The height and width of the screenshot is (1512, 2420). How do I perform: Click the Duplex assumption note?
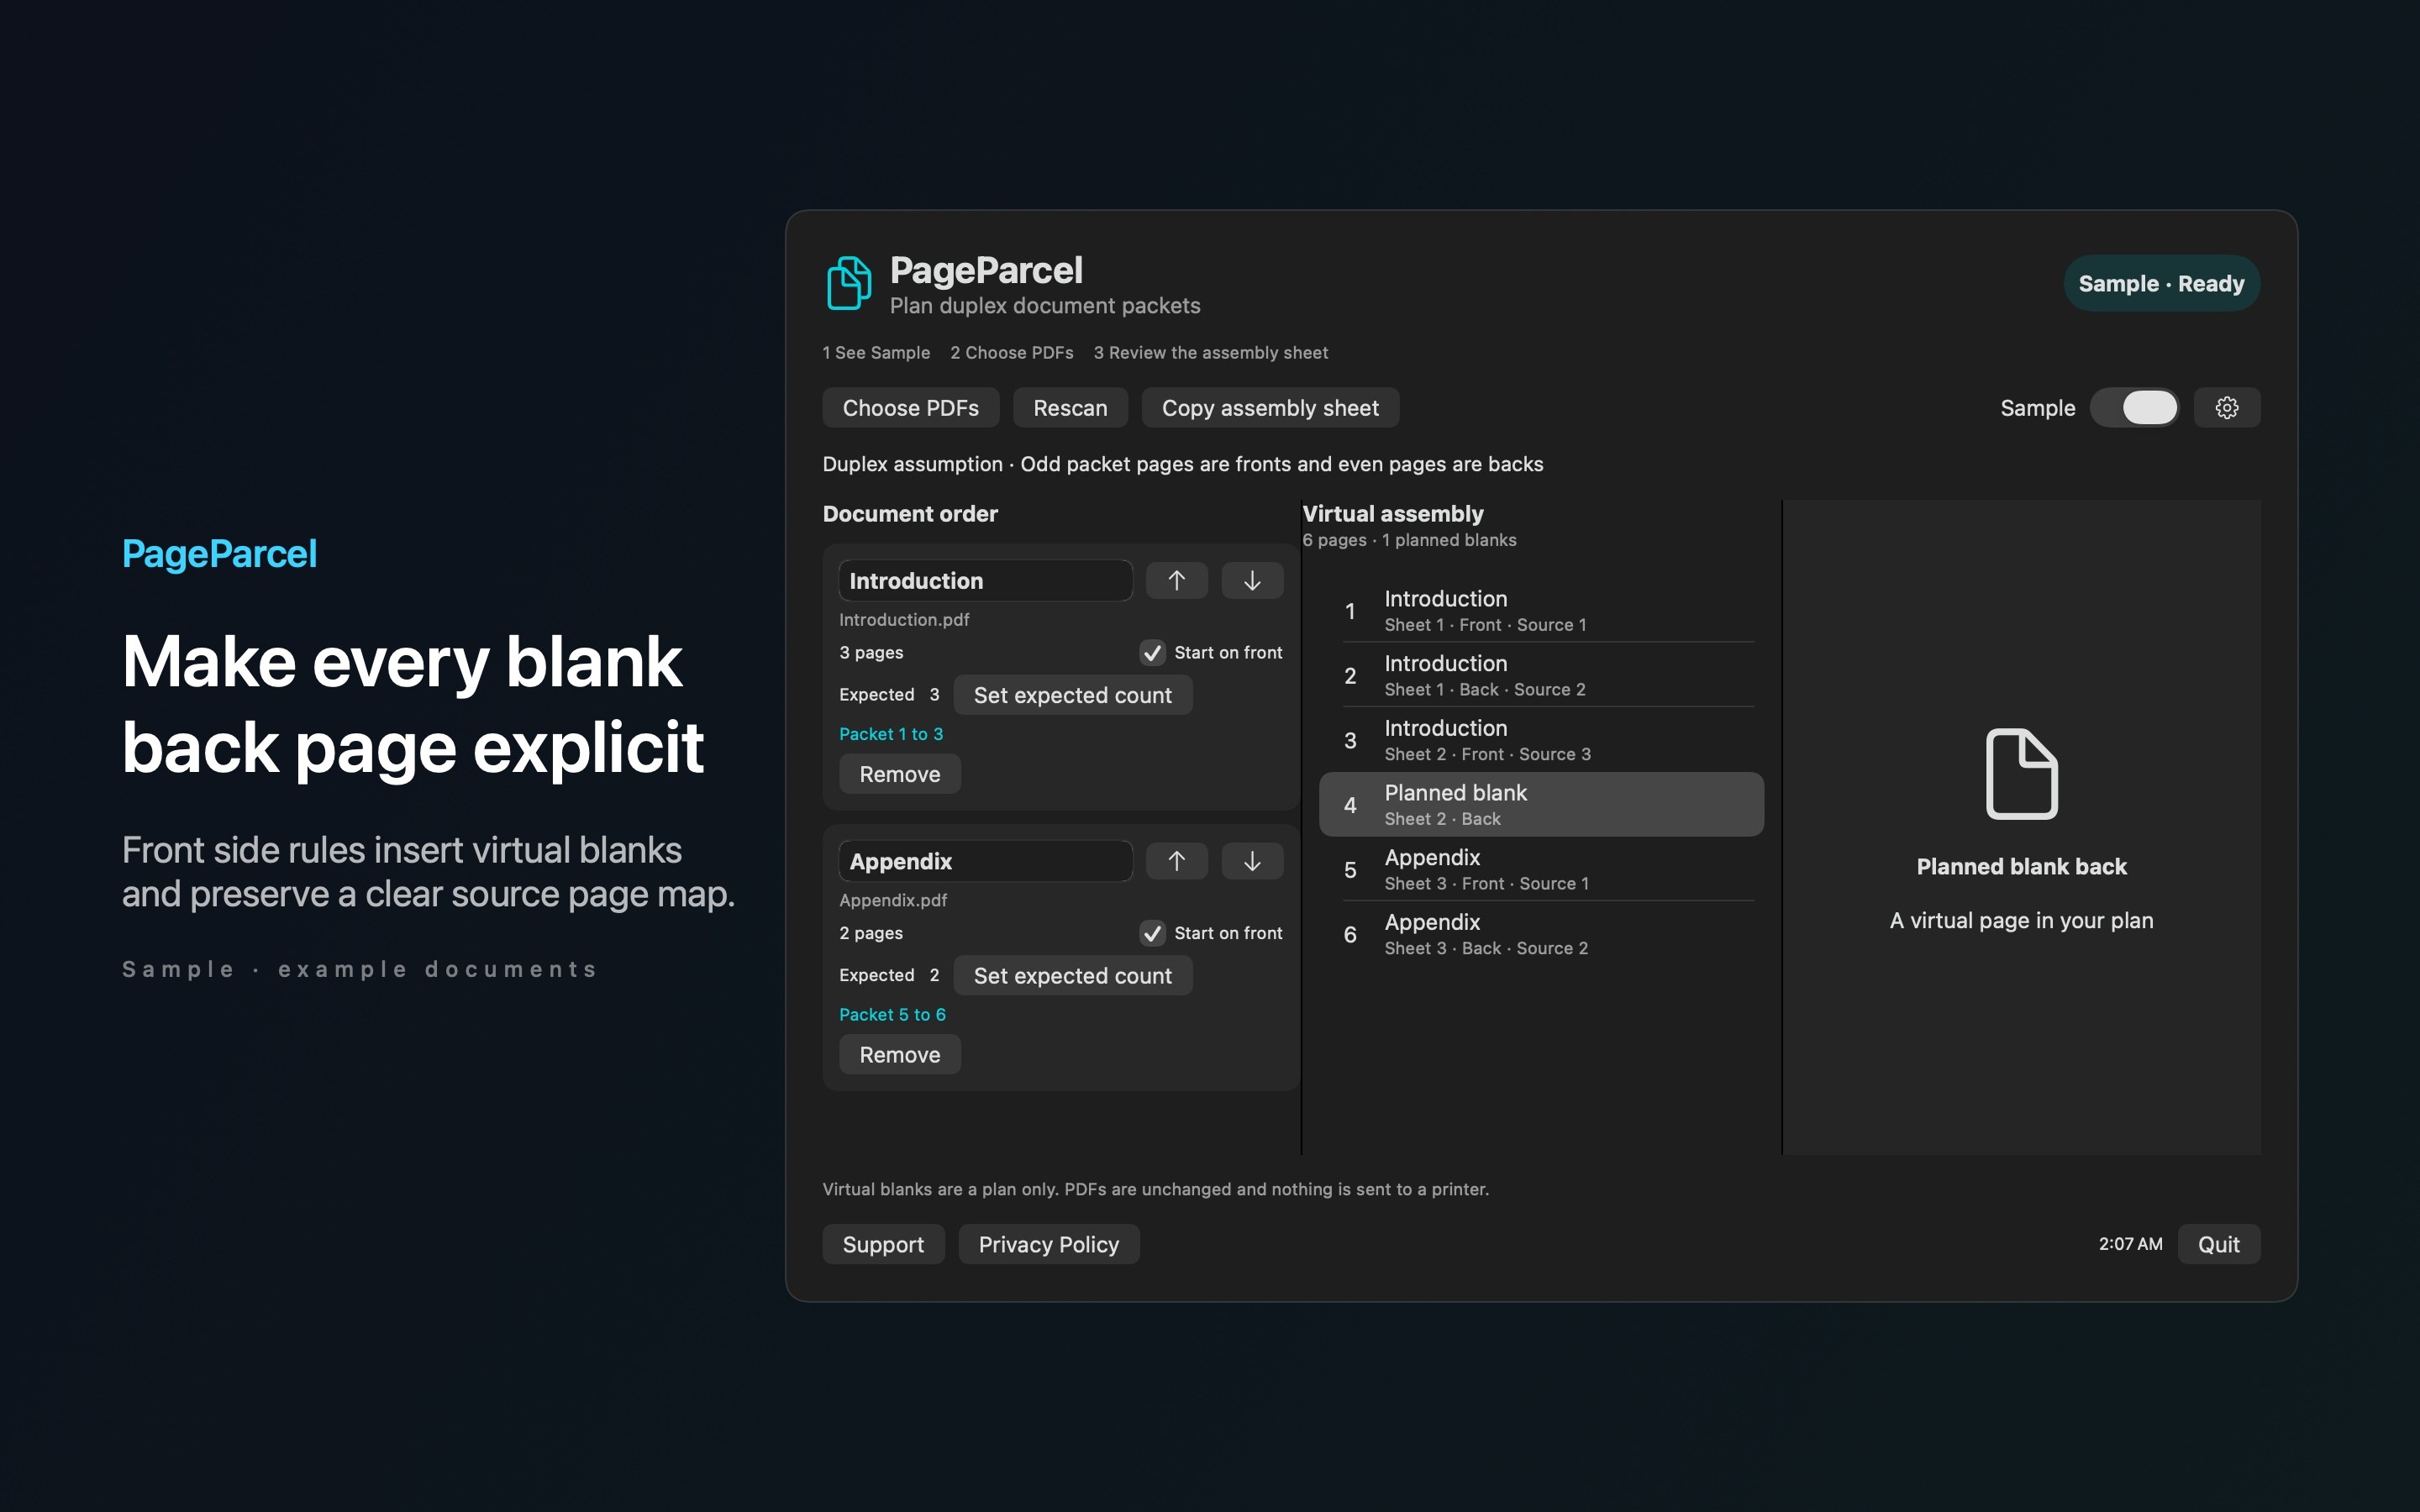1182,464
